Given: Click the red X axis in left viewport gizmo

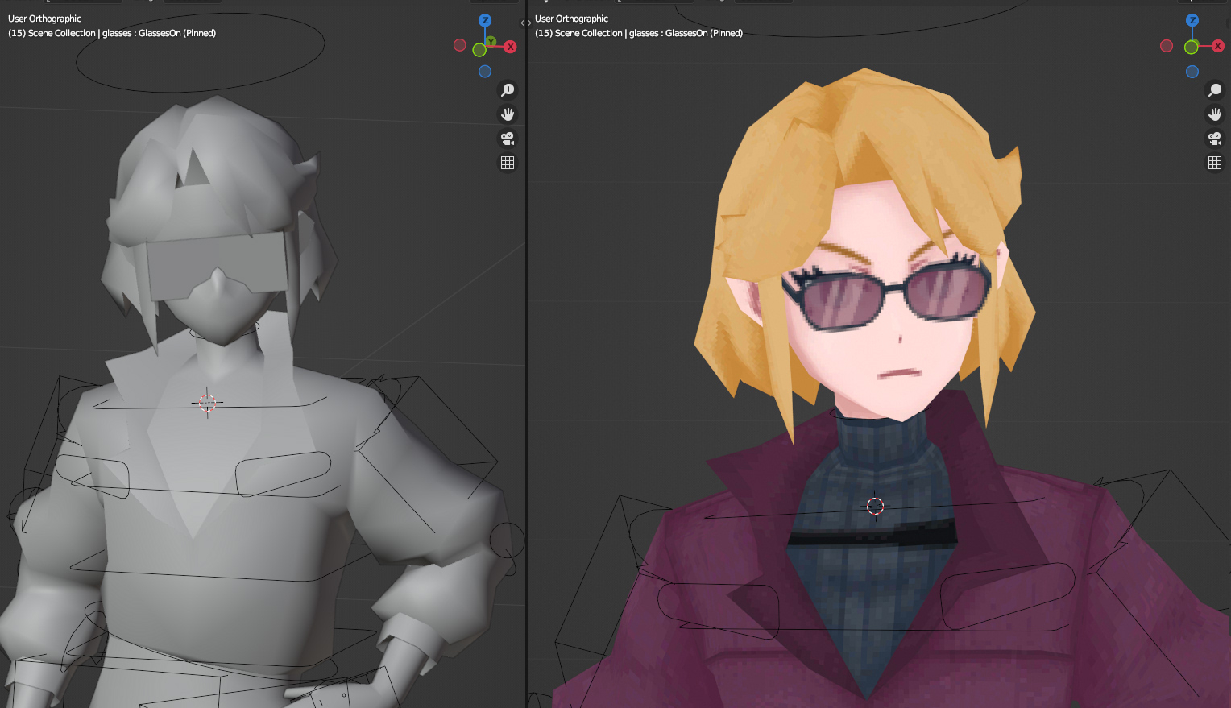Looking at the screenshot, I should tap(510, 47).
